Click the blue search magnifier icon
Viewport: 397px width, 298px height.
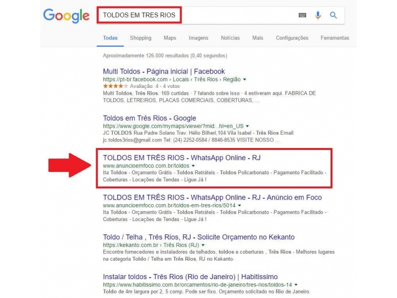pos(333,15)
